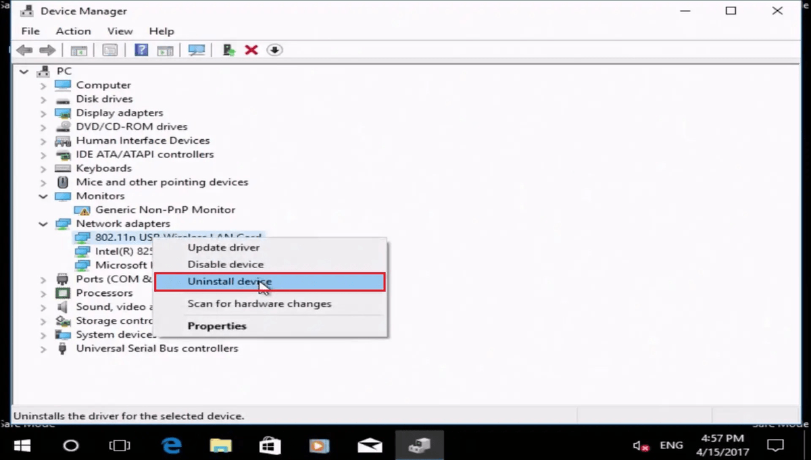Collapse the Monitors category
Image resolution: width=811 pixels, height=460 pixels.
coord(43,196)
